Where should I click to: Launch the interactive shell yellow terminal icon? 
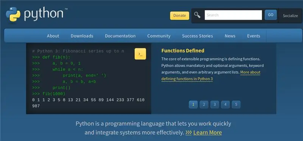click(140, 54)
